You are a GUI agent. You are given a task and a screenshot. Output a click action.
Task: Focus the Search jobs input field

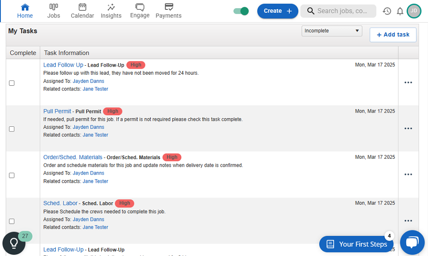click(x=338, y=11)
